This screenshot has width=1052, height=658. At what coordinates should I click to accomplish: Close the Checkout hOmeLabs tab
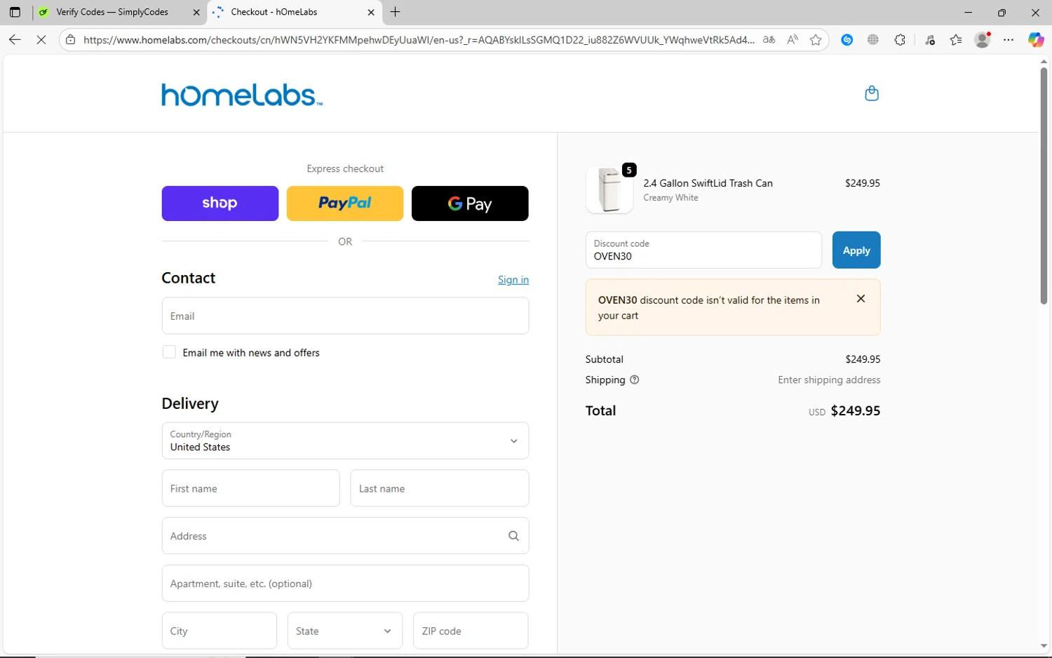click(371, 12)
